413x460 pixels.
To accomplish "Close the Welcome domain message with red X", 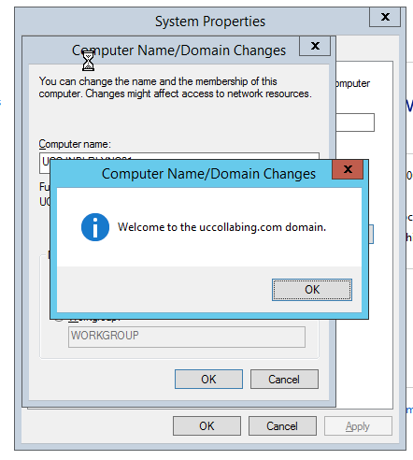I will 348,169.
